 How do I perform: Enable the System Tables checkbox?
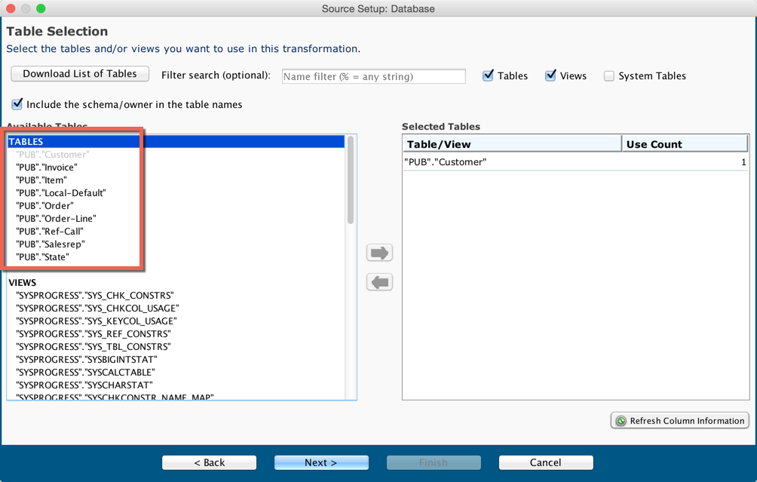click(x=607, y=75)
